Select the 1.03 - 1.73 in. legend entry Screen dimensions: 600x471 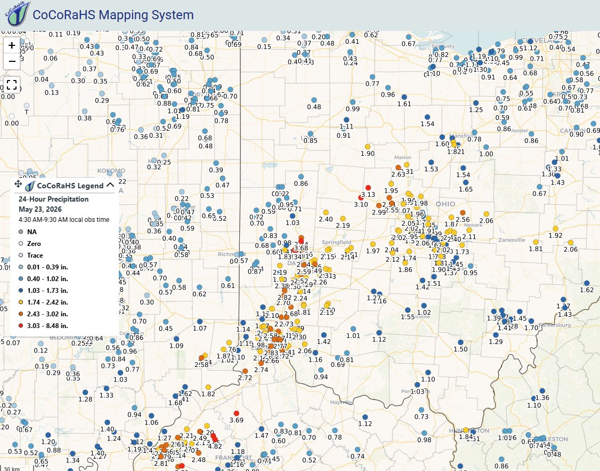43,291
